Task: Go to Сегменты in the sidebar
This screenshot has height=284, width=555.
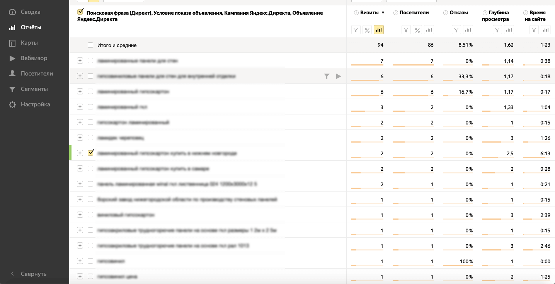Action: point(34,89)
